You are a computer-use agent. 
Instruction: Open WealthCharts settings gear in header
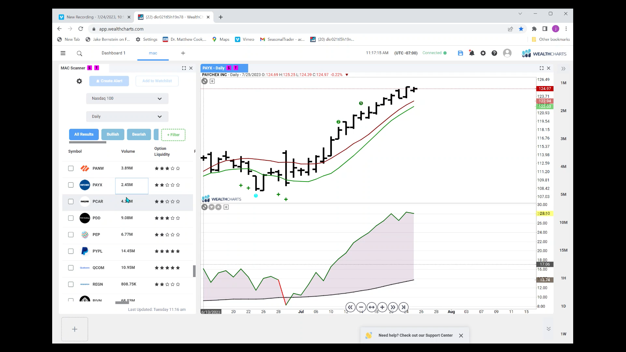click(483, 53)
